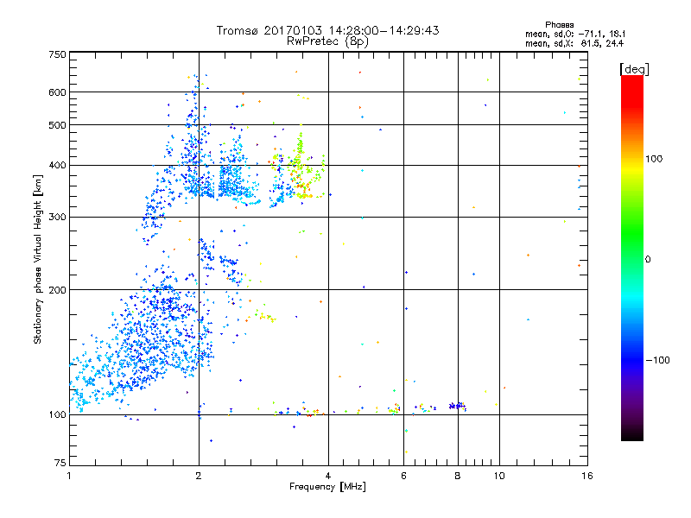Click the black bottom end of the colorbar
The image size is (691, 518).
[x=632, y=434]
